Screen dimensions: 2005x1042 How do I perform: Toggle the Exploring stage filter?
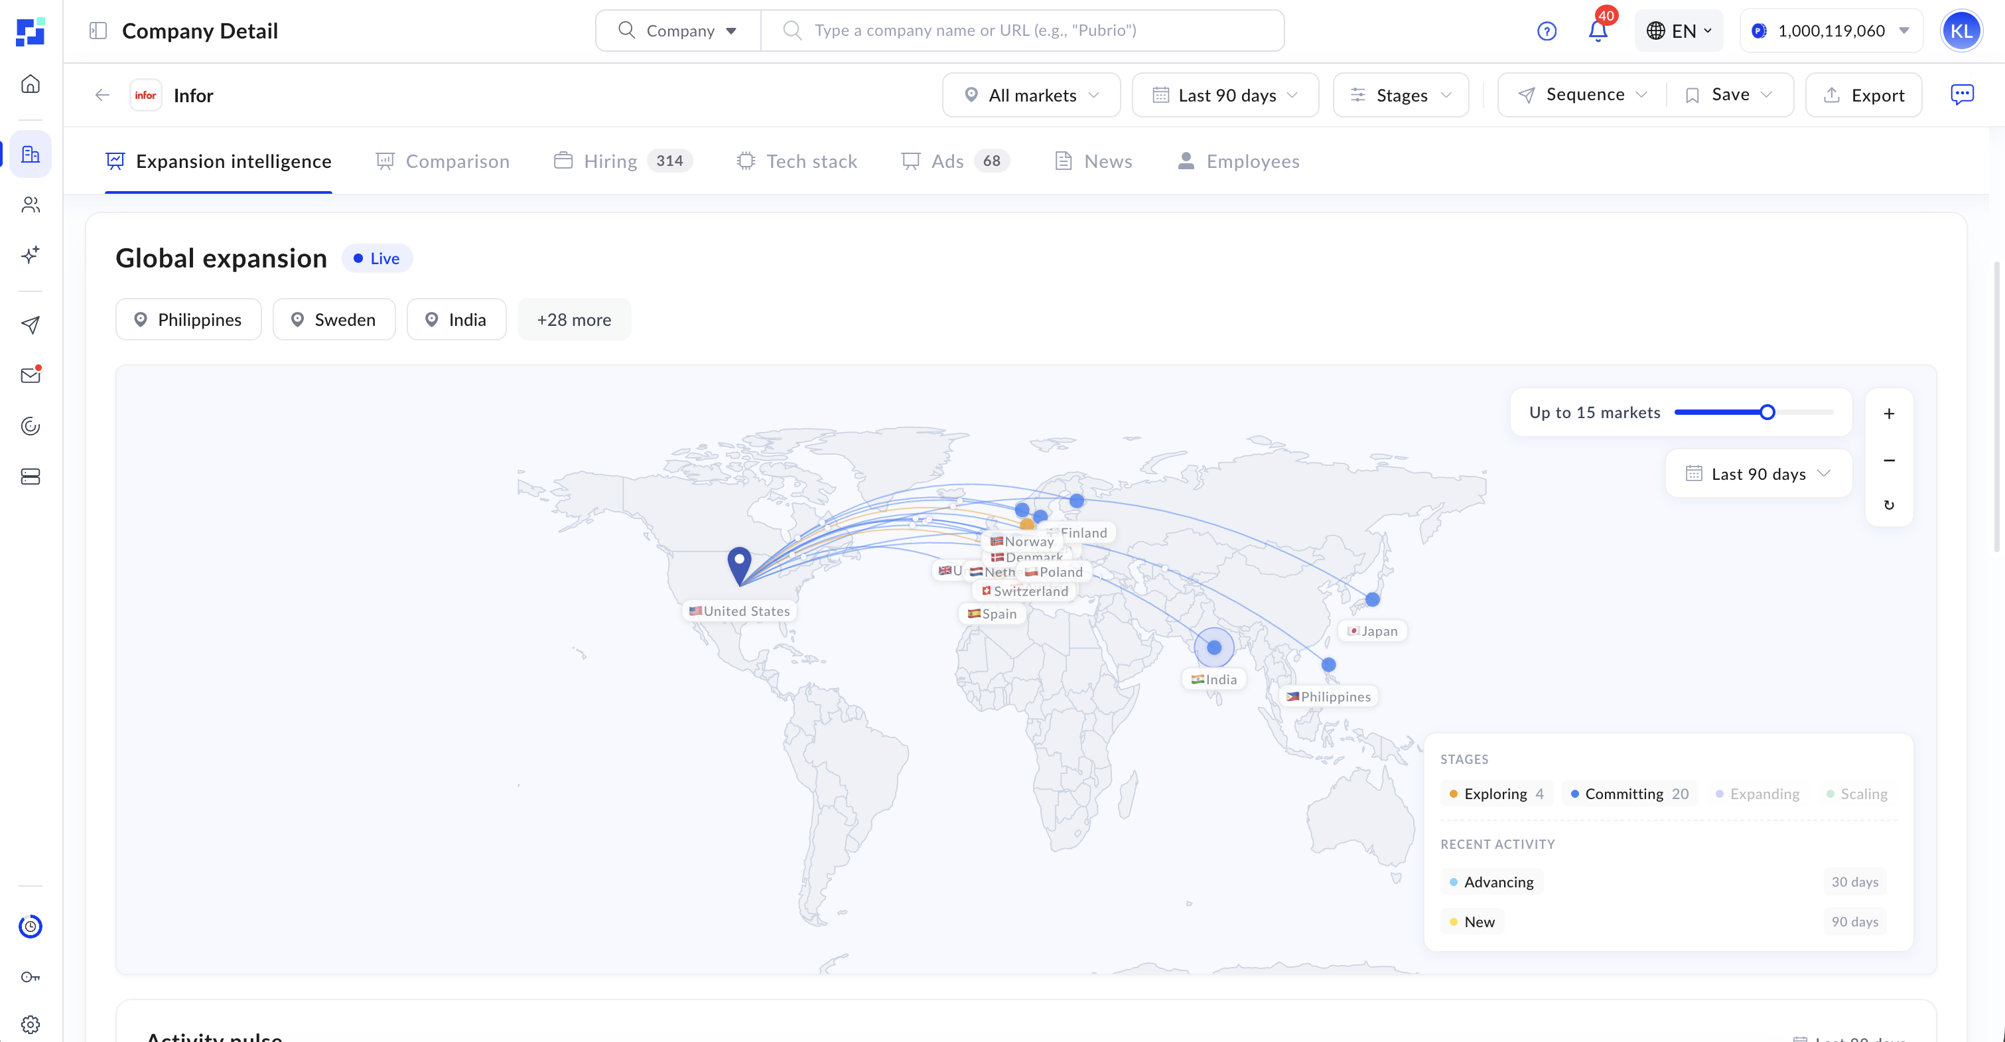[1496, 794]
